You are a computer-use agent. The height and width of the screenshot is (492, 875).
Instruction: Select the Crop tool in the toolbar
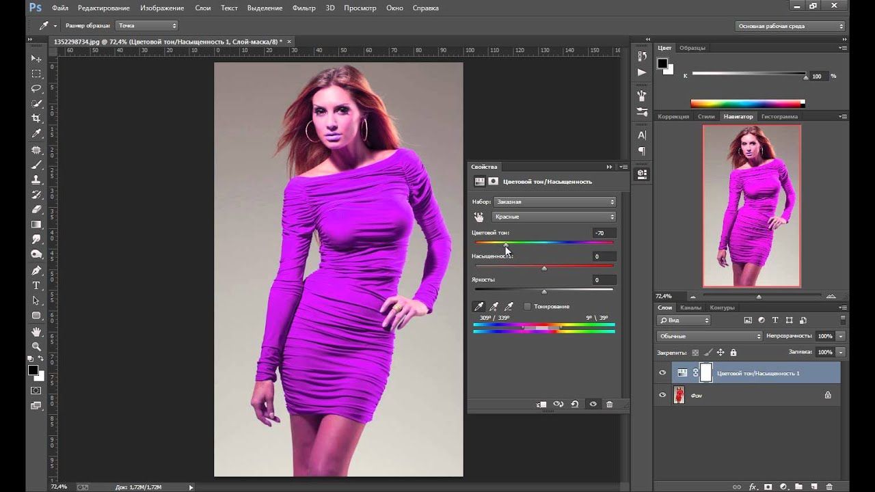click(36, 118)
